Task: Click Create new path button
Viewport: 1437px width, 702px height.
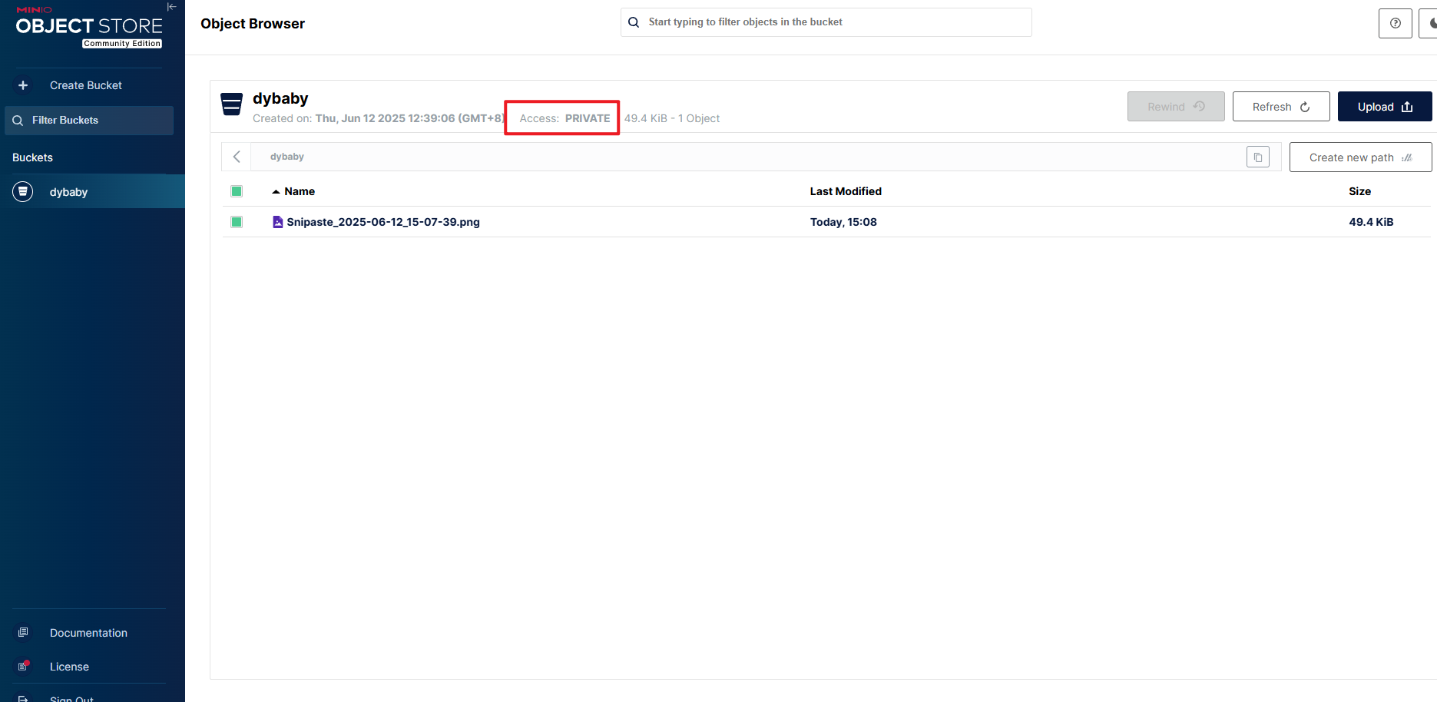Action: click(1360, 157)
